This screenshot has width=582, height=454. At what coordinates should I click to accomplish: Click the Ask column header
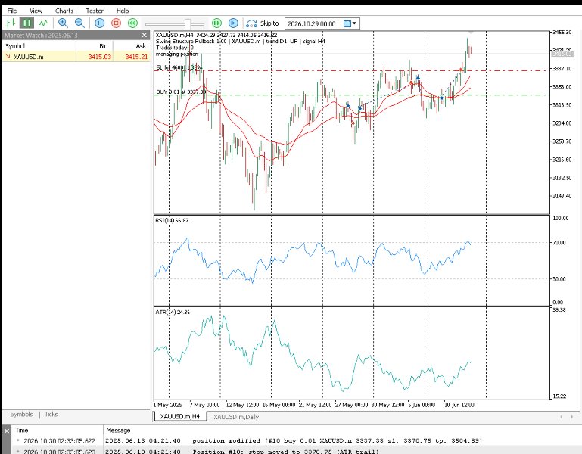(x=132, y=46)
